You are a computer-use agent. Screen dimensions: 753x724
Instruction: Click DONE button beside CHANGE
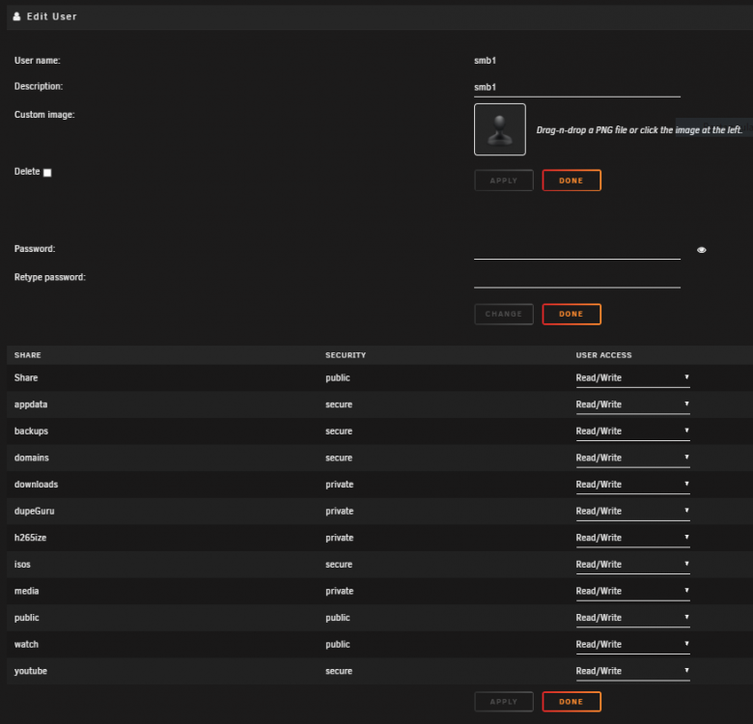(572, 314)
